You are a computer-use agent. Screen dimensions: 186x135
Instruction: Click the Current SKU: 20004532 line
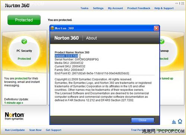click(x=70, y=66)
